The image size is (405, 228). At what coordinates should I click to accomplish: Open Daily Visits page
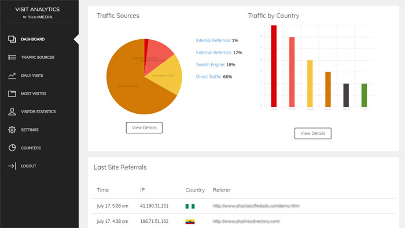[32, 76]
